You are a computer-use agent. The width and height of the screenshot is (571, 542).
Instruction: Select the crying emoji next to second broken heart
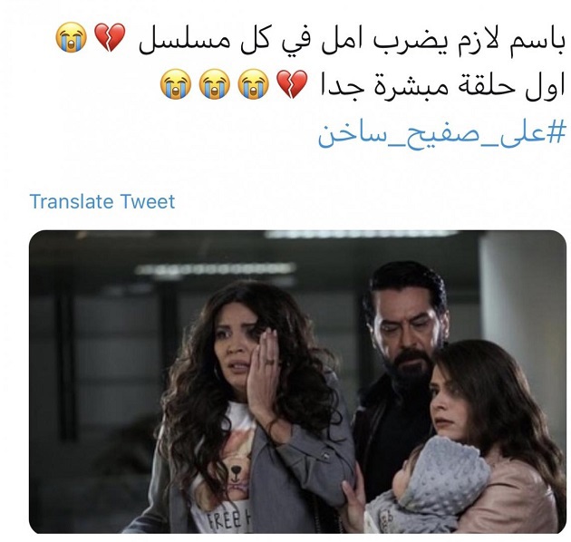pyautogui.click(x=254, y=84)
